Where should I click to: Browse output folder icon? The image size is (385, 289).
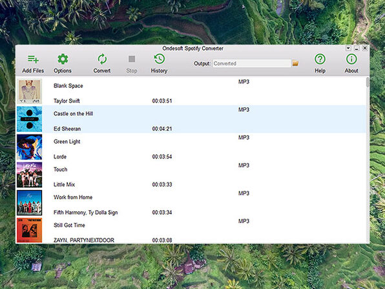295,63
